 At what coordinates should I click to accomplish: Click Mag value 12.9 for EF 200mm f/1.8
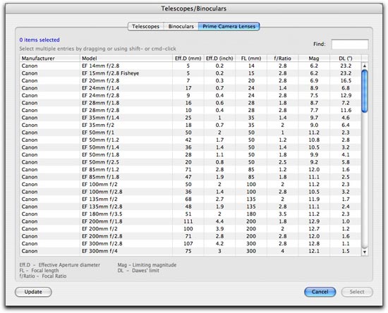click(x=314, y=221)
